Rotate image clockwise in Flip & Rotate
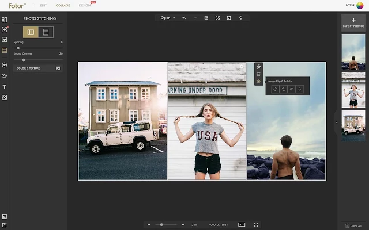Viewport: 369px width, 230px height. click(283, 89)
